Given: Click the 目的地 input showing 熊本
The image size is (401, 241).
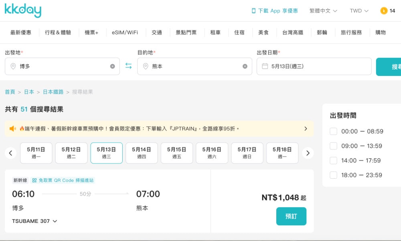Looking at the screenshot, I should coord(194,66).
